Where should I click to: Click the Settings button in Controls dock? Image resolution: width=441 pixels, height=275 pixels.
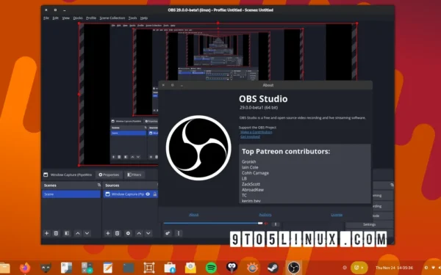tap(369, 224)
